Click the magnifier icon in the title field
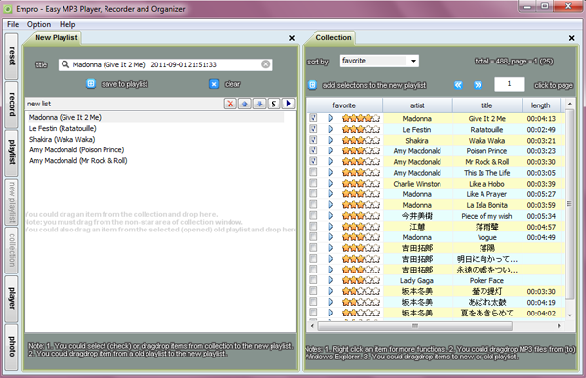Image resolution: width=586 pixels, height=378 pixels. click(65, 64)
